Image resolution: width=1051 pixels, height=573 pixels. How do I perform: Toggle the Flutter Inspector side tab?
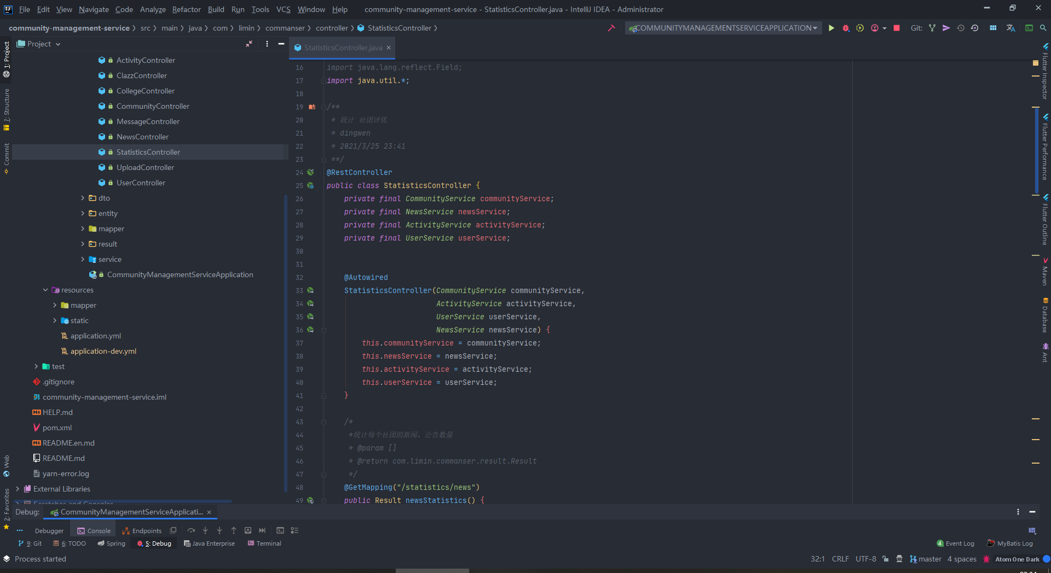(x=1045, y=71)
